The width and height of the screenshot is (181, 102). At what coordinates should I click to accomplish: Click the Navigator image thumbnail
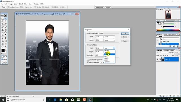click(x=168, y=15)
